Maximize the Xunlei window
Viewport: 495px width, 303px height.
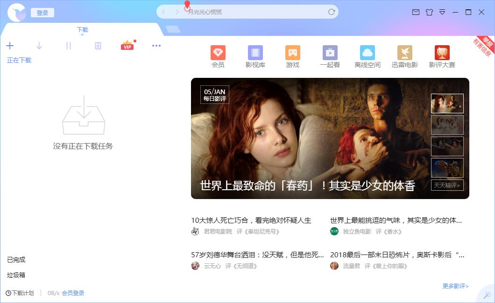(x=468, y=12)
